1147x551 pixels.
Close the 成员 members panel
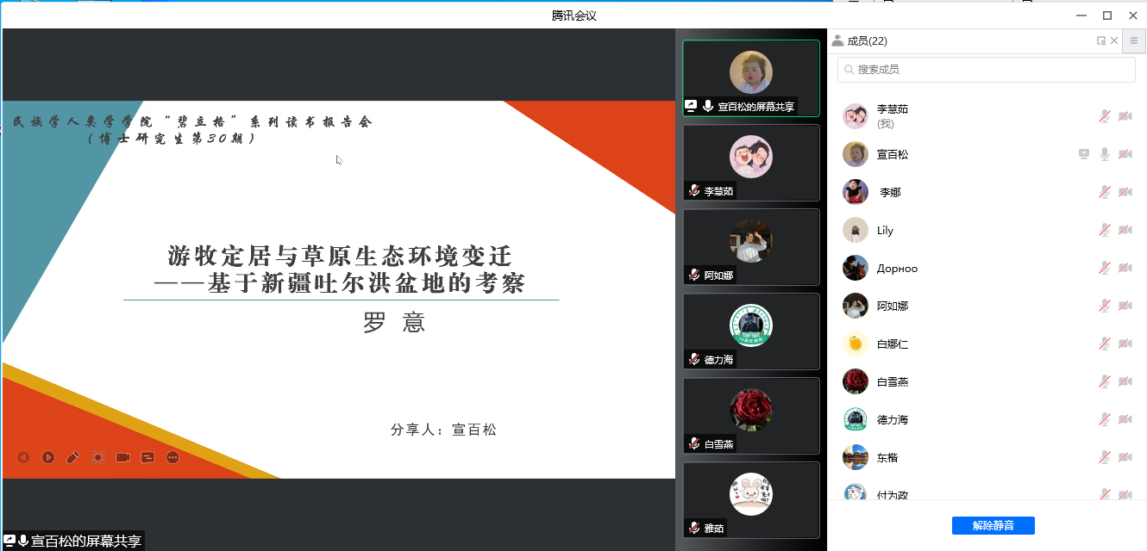1114,40
